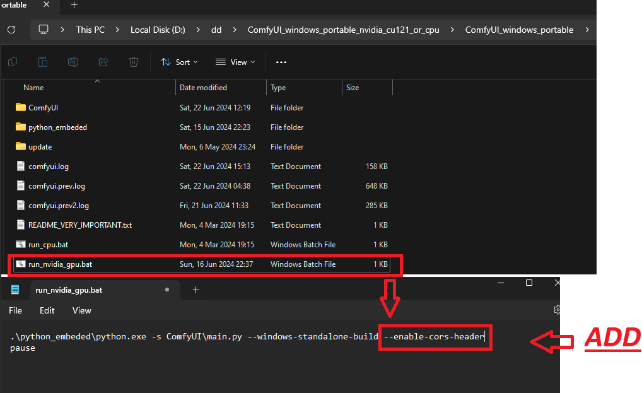
Task: Click the Paste icon in Explorer toolbar
Action: coord(43,62)
